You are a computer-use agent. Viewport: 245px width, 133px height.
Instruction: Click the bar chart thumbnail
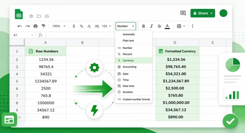tap(232, 95)
